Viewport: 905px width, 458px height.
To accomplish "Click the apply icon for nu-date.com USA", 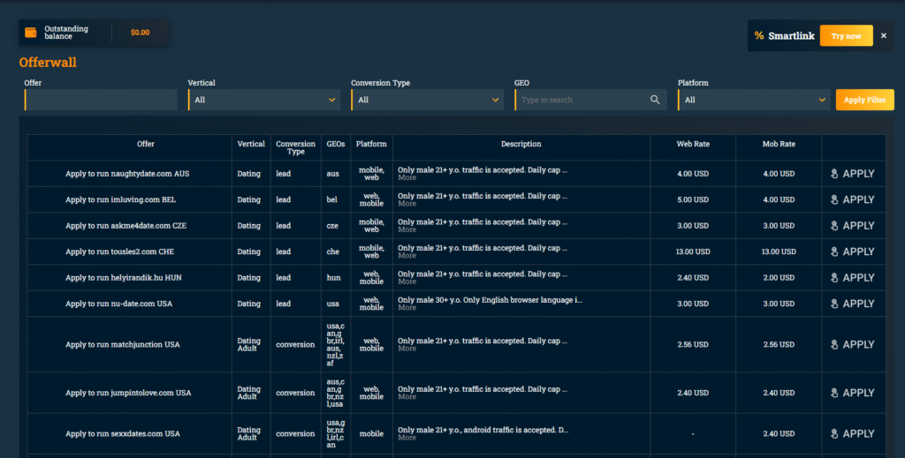I will coord(834,303).
